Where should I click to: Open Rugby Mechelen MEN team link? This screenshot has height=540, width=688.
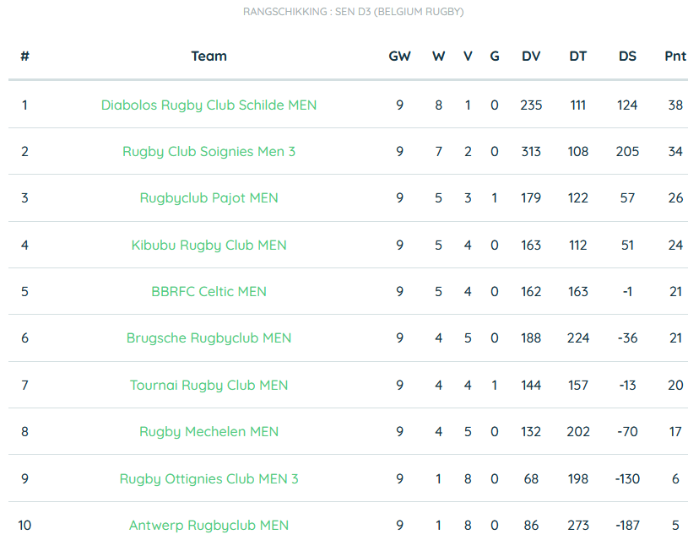tap(209, 432)
